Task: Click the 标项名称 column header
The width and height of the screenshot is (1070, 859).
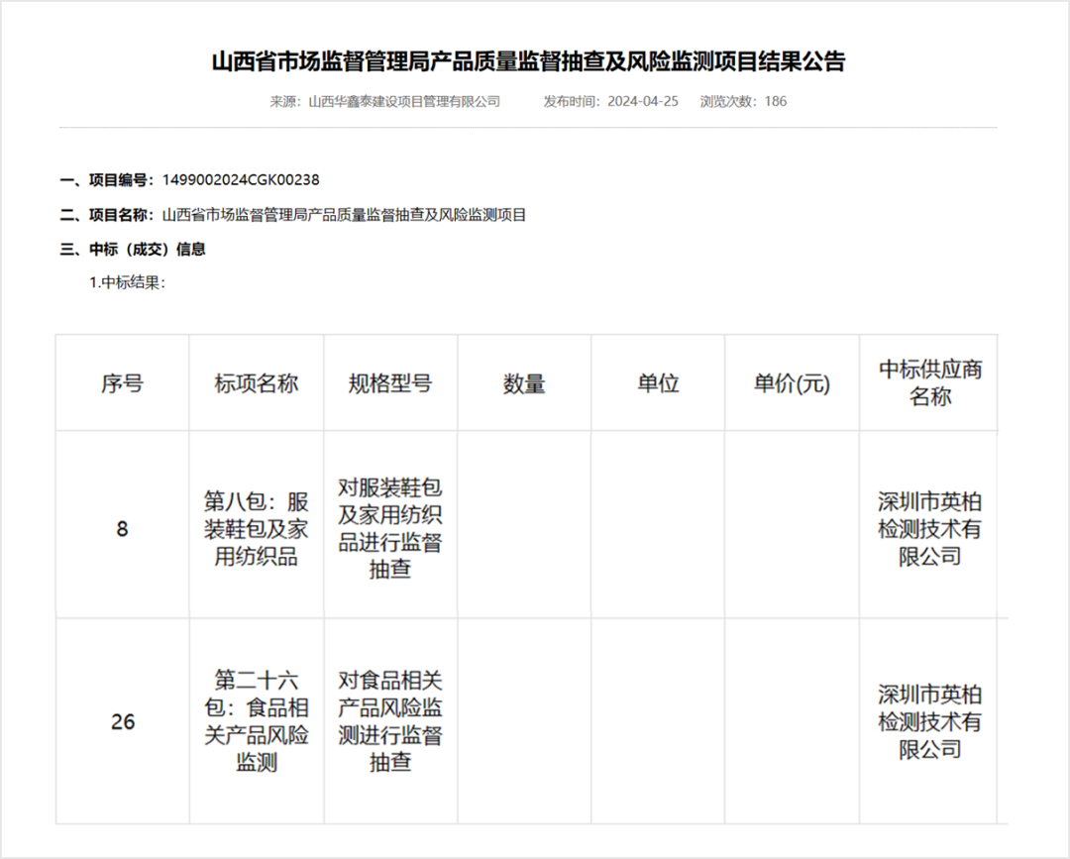Action: click(x=256, y=383)
